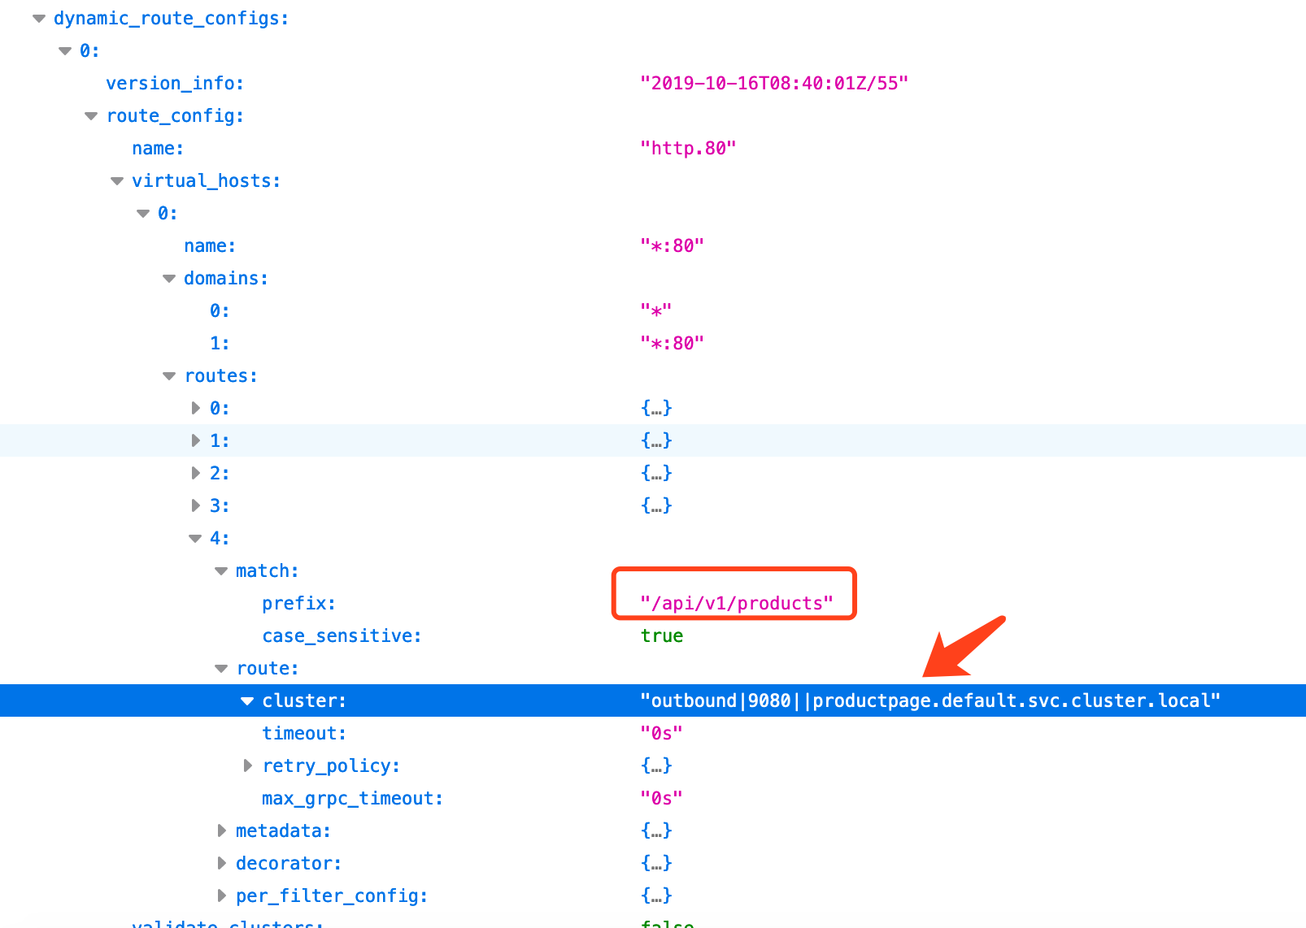This screenshot has width=1306, height=928.
Task: Click the virtual host name value "*:80"
Action: (672, 245)
